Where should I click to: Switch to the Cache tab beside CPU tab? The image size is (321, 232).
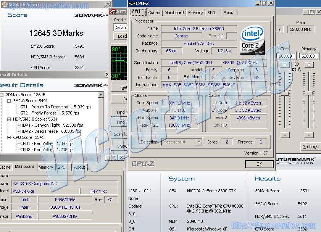(x=154, y=13)
